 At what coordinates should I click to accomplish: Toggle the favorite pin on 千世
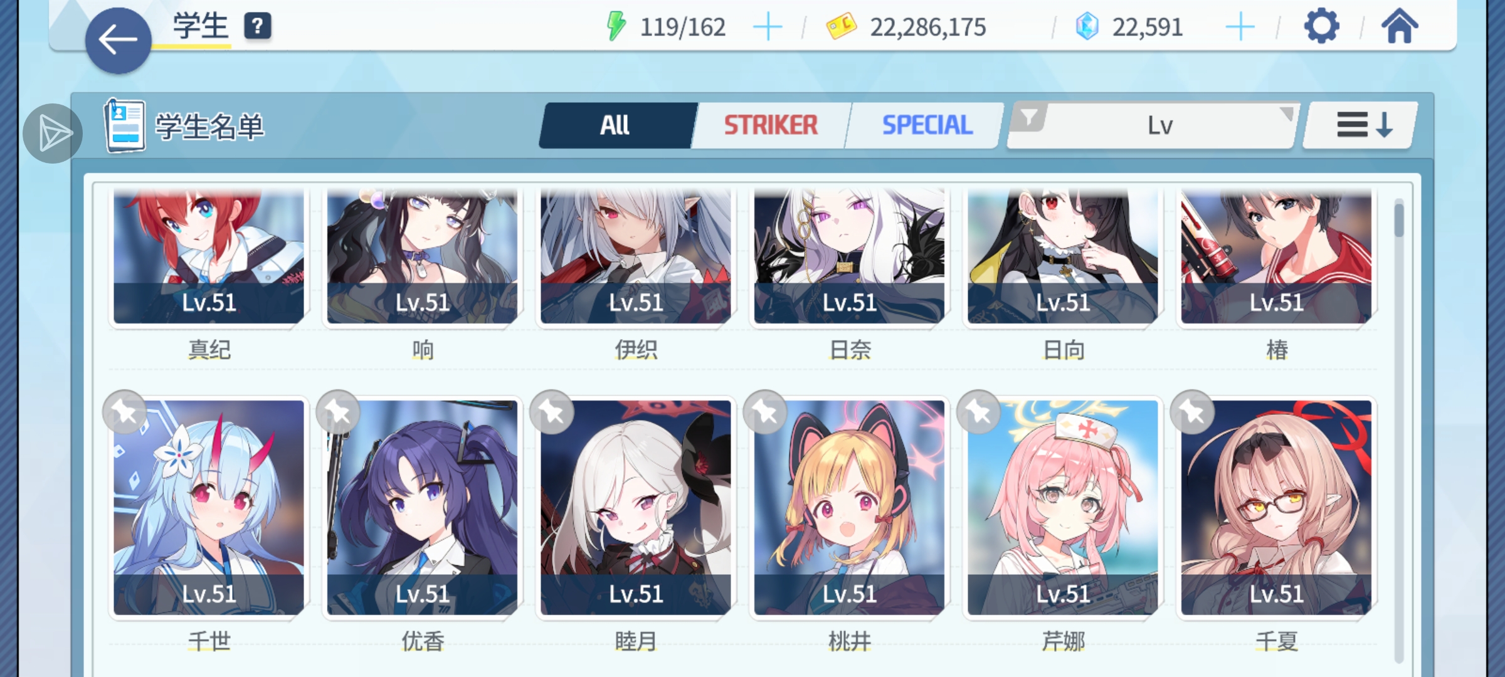coord(125,412)
